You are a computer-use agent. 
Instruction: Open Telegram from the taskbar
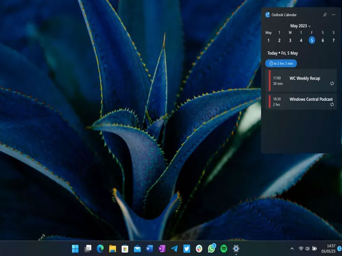(174, 250)
